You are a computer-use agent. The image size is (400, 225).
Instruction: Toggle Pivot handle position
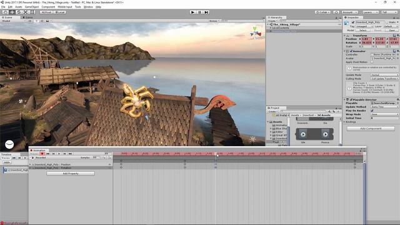point(46,12)
